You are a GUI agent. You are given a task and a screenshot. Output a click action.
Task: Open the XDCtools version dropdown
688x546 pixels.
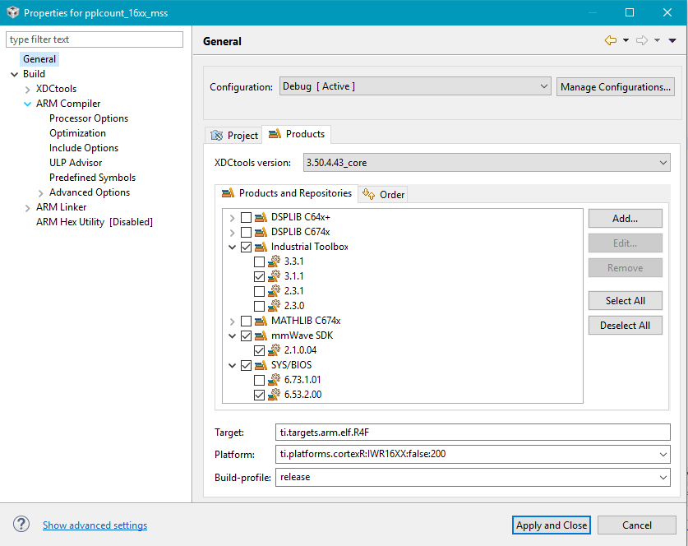[x=487, y=163]
